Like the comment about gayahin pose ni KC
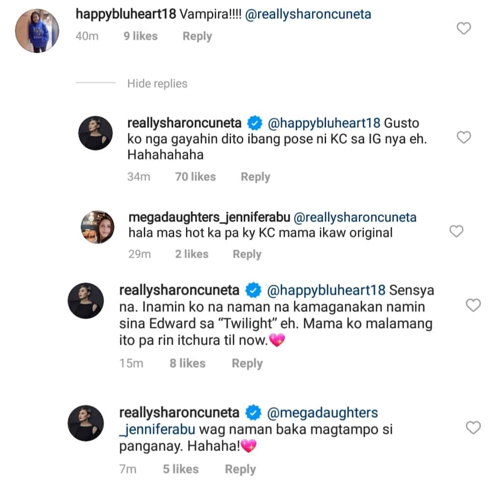This screenshot has height=490, width=490. pyautogui.click(x=464, y=137)
